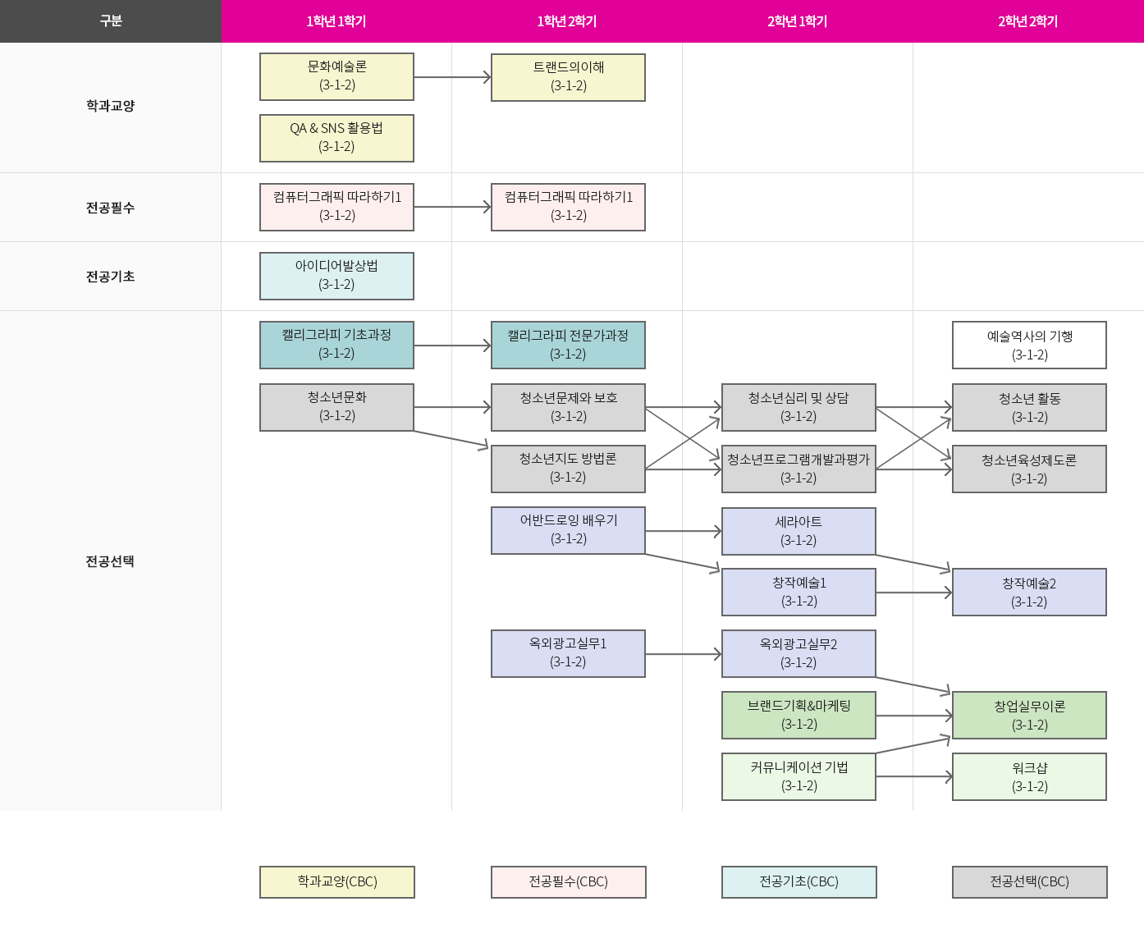1144x929 pixels.
Task: Select the 1학년 1학기 column header
Action: coord(336,21)
